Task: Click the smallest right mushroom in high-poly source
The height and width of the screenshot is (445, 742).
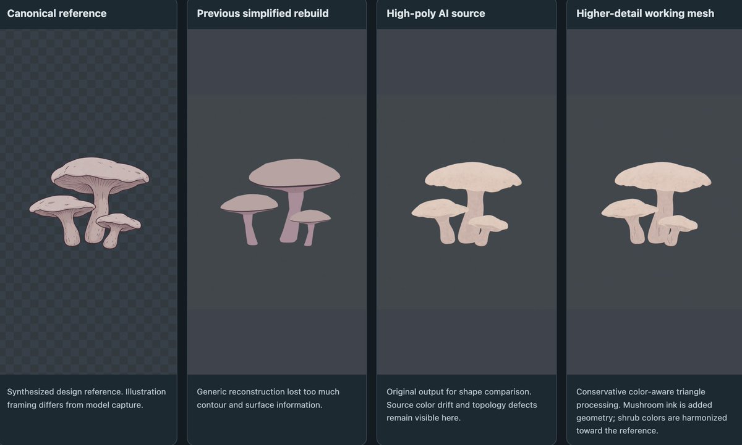Action: point(488,228)
